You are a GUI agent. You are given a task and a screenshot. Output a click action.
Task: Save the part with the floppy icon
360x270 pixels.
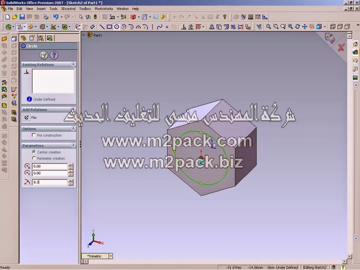22,17
